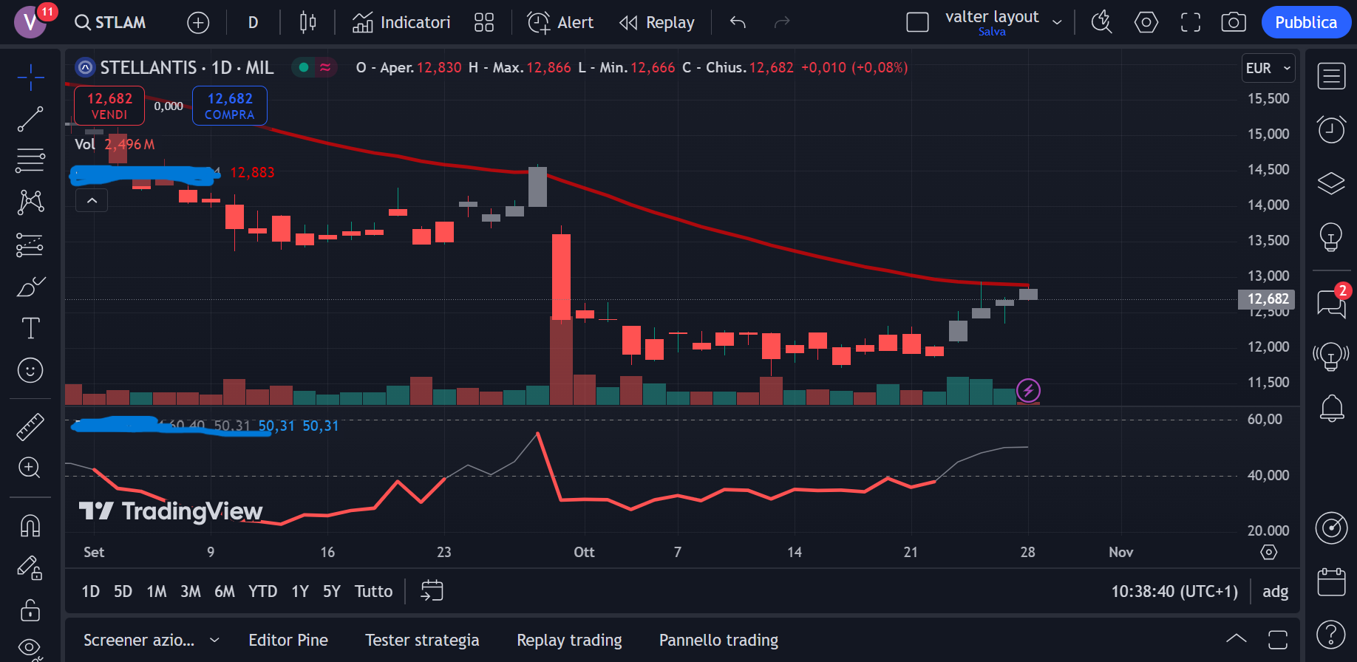Activate the zoom in tool
This screenshot has height=662, width=1357.
30,468
